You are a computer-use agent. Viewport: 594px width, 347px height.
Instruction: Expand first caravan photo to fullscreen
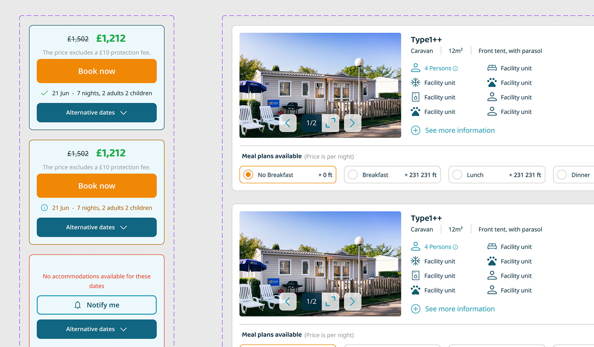tap(330, 123)
